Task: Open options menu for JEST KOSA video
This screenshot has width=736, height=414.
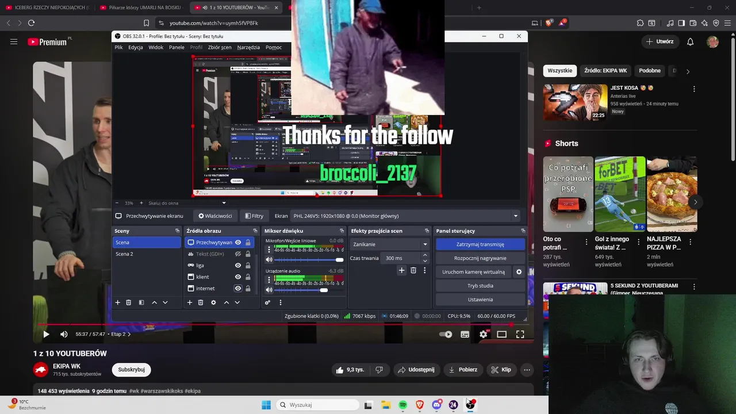Action: (694, 89)
